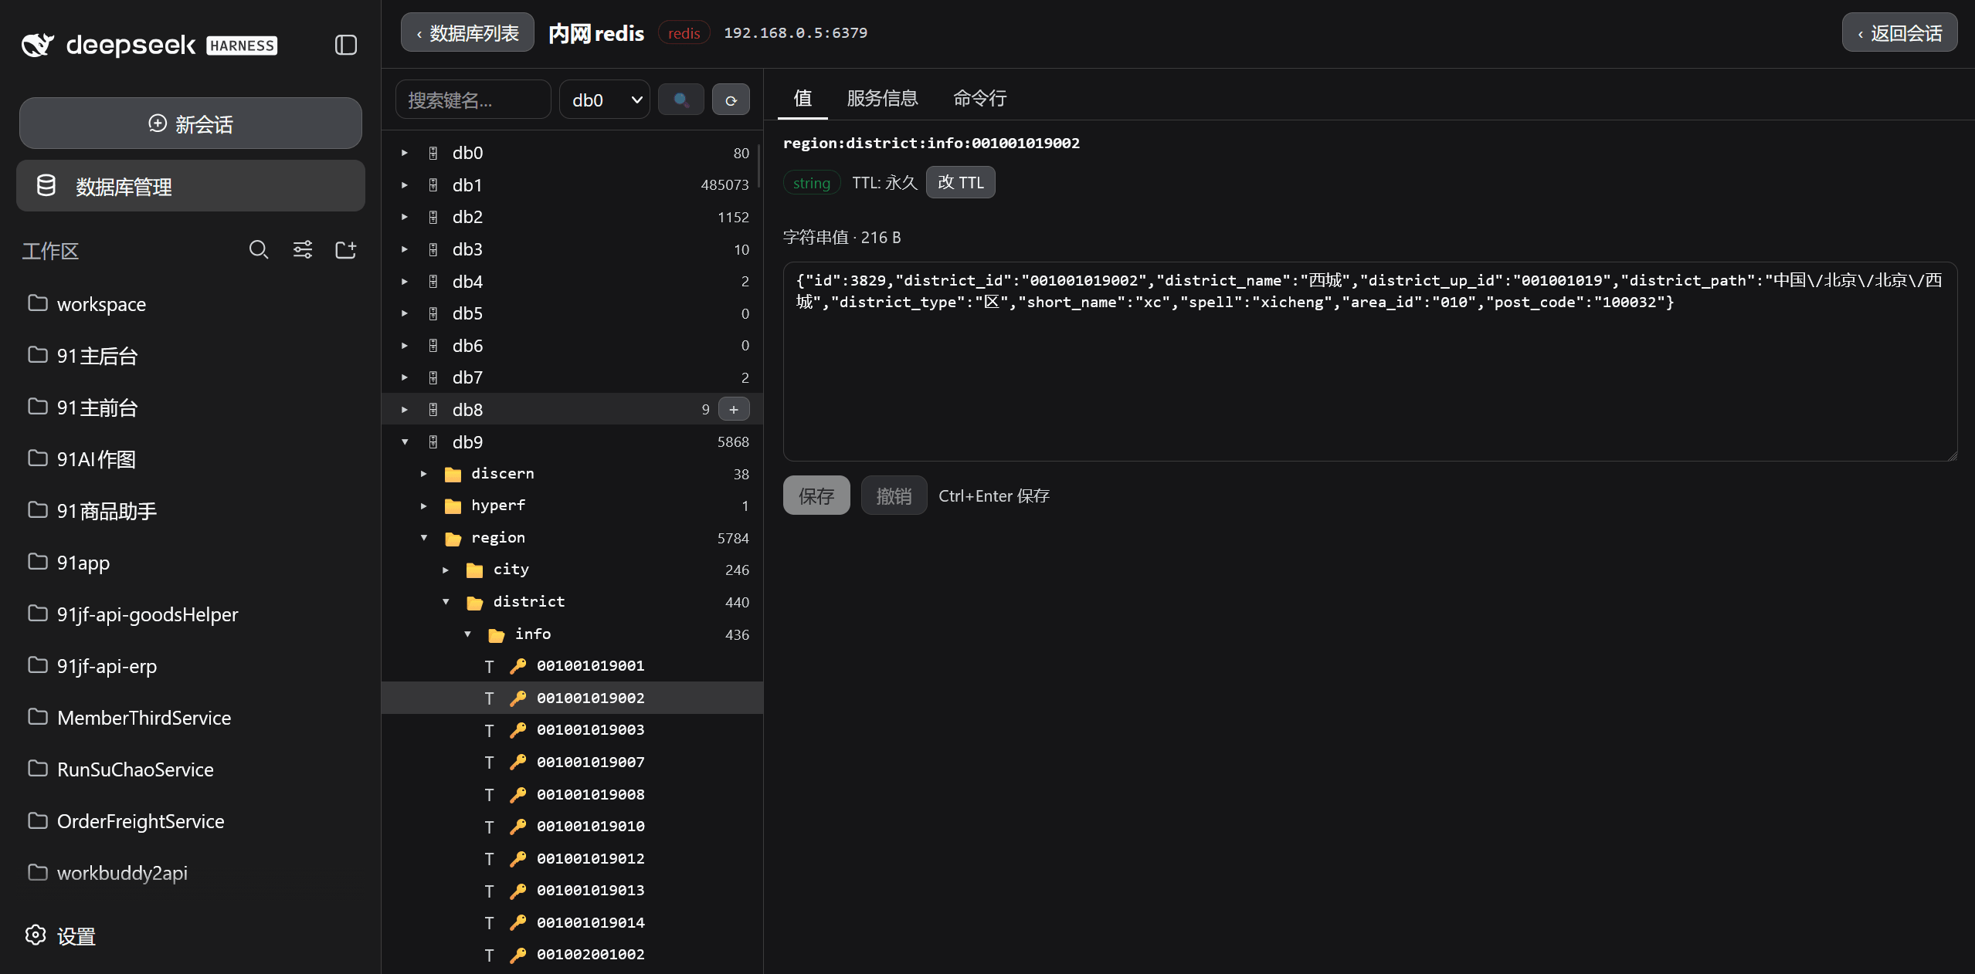Click key icon of 001001019008
The image size is (1975, 974).
(x=518, y=794)
